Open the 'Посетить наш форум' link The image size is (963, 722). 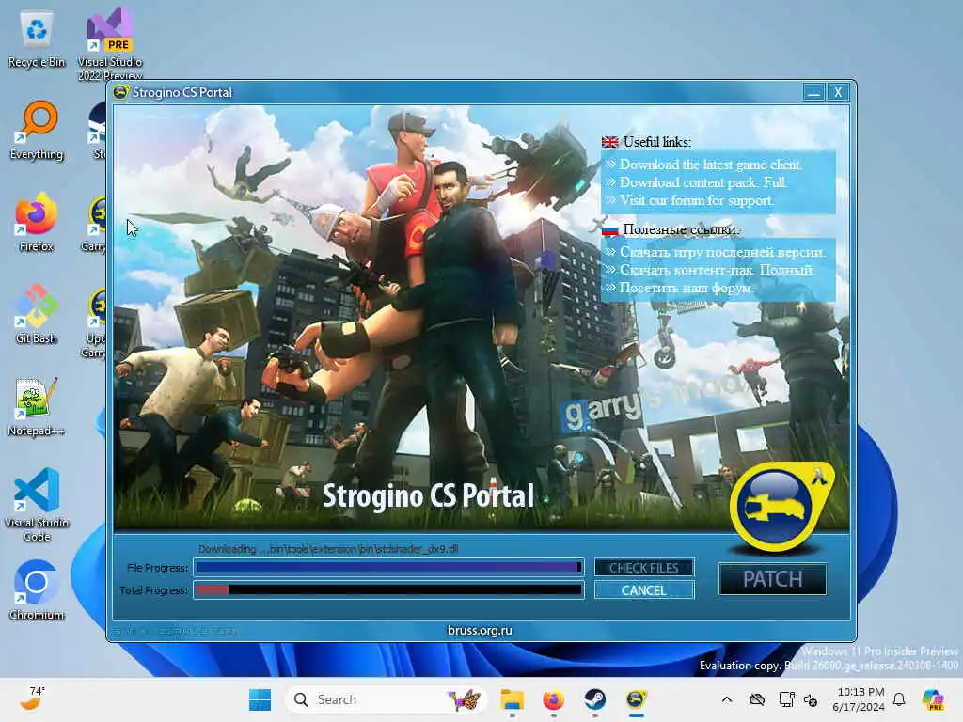click(x=686, y=288)
